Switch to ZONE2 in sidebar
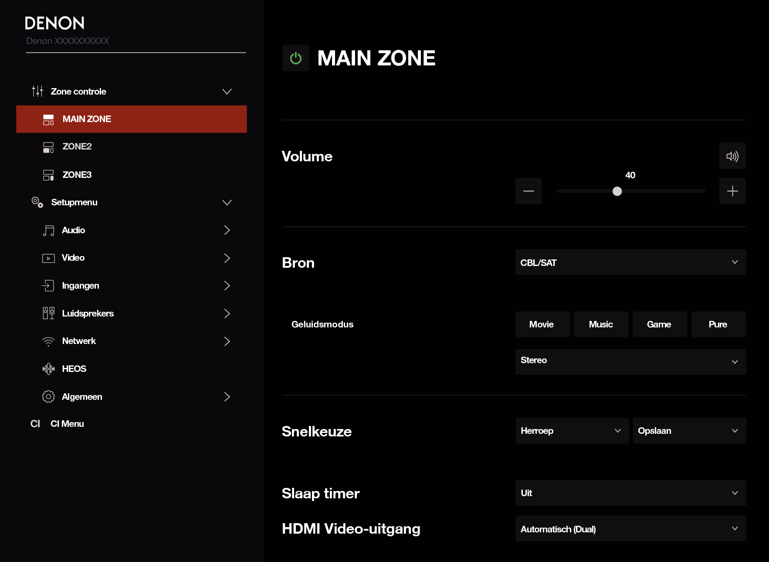This screenshot has height=562, width=769. tap(77, 146)
